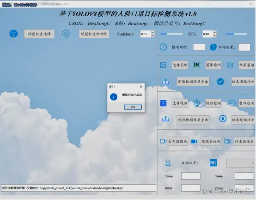Click the 结束视频检测 button
The image size is (256, 200).
click(243, 120)
